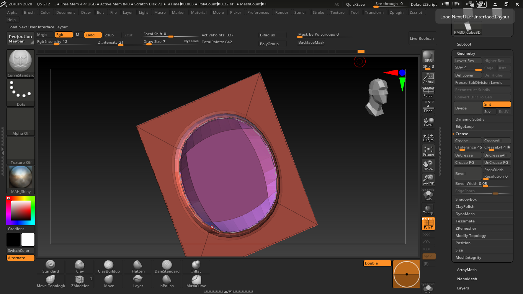Open the CurveStandard brush picker
This screenshot has width=523, height=294.
pos(21,64)
